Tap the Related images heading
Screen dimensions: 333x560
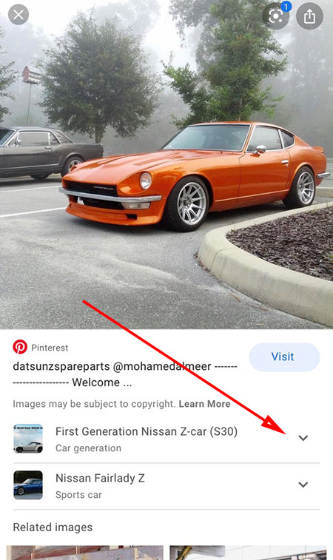pos(53,527)
